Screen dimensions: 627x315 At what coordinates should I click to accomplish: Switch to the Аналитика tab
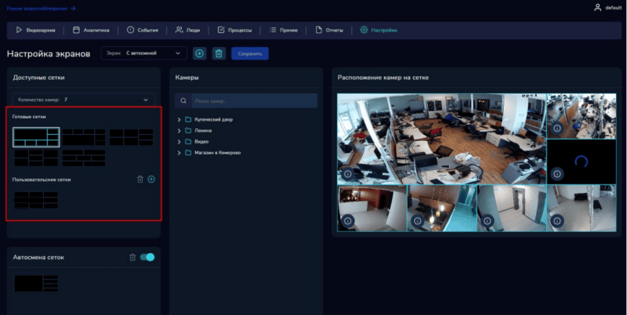click(91, 31)
